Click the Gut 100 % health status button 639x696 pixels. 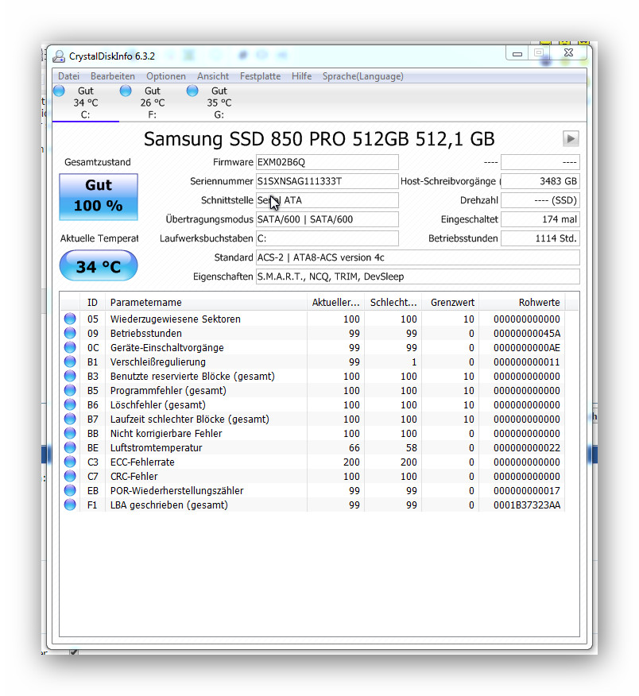click(x=99, y=197)
